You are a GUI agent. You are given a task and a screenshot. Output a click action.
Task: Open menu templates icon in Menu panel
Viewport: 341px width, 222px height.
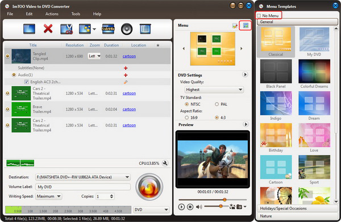click(x=246, y=26)
